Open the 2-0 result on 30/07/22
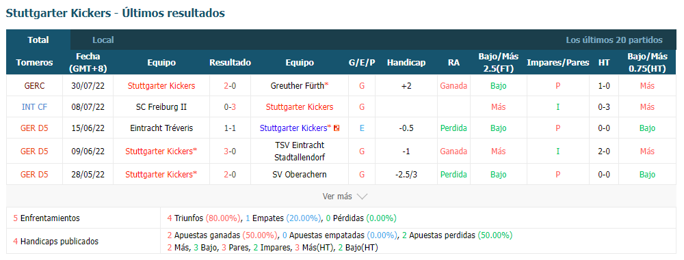This screenshot has width=684, height=260. 231,86
